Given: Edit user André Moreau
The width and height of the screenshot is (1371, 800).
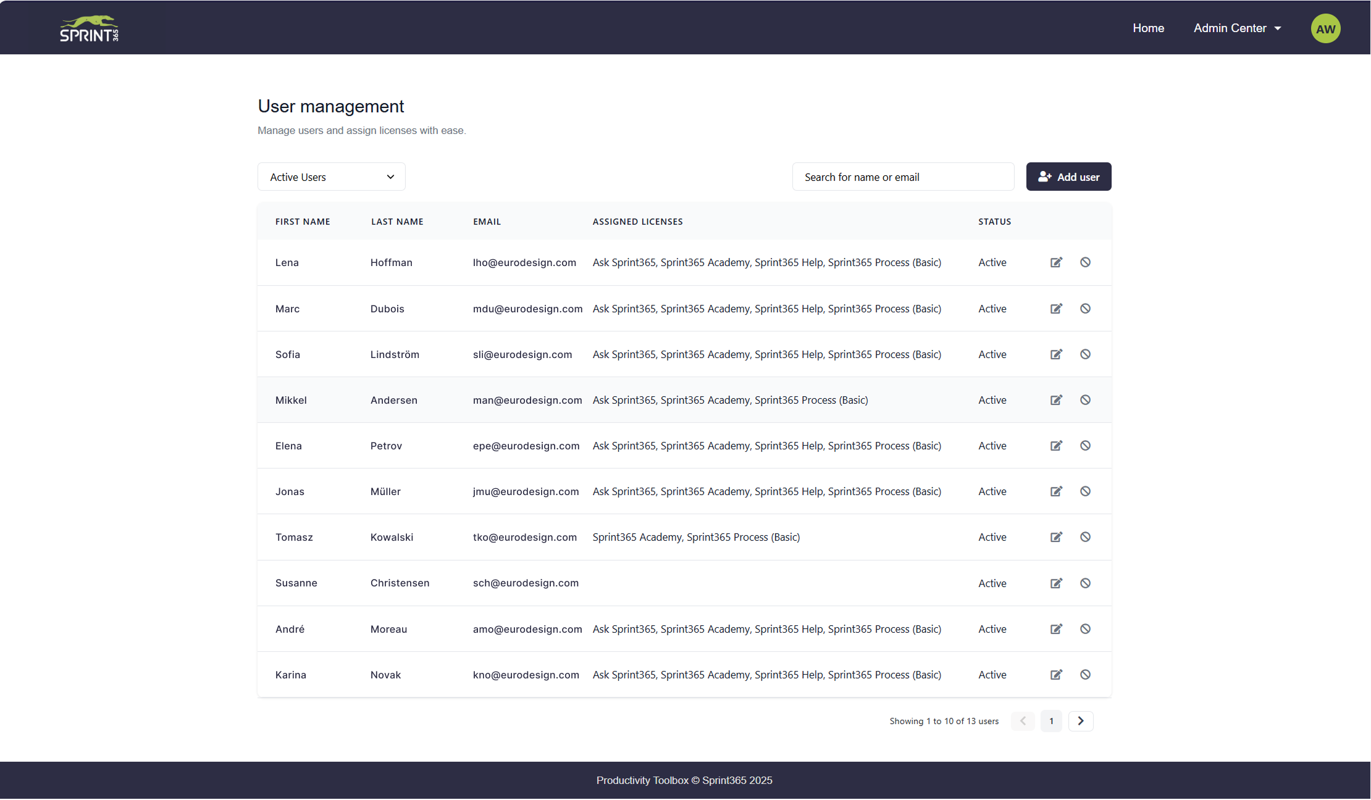Looking at the screenshot, I should [x=1056, y=629].
